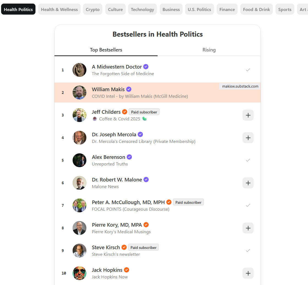Select the Top Bestsellers tab
Screen dimensions: 308x285
pyautogui.click(x=106, y=50)
